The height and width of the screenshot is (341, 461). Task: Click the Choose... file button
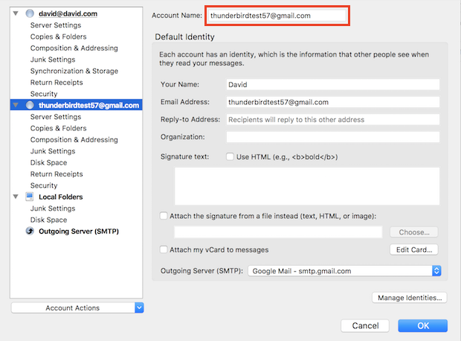414,232
